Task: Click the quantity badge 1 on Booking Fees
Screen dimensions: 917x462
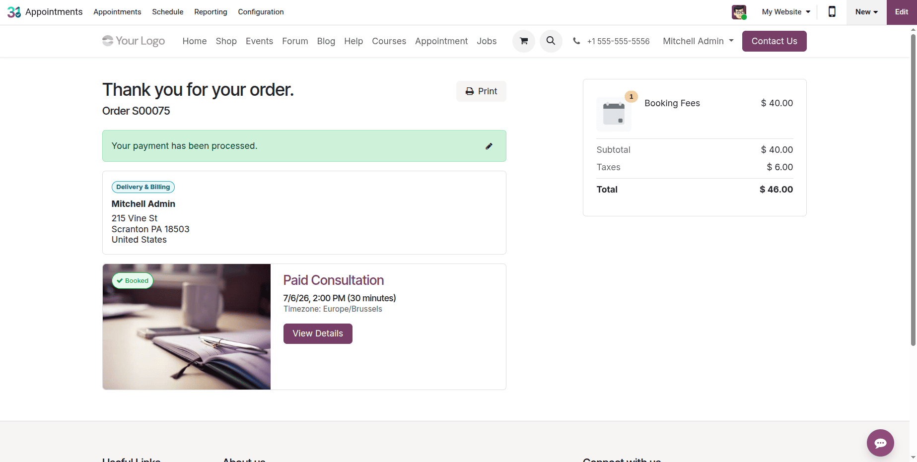Action: point(631,97)
